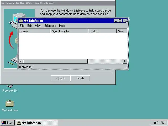Sort by the Name column header
Image resolution: width=168 pixels, height=126 pixels.
[x=34, y=31]
